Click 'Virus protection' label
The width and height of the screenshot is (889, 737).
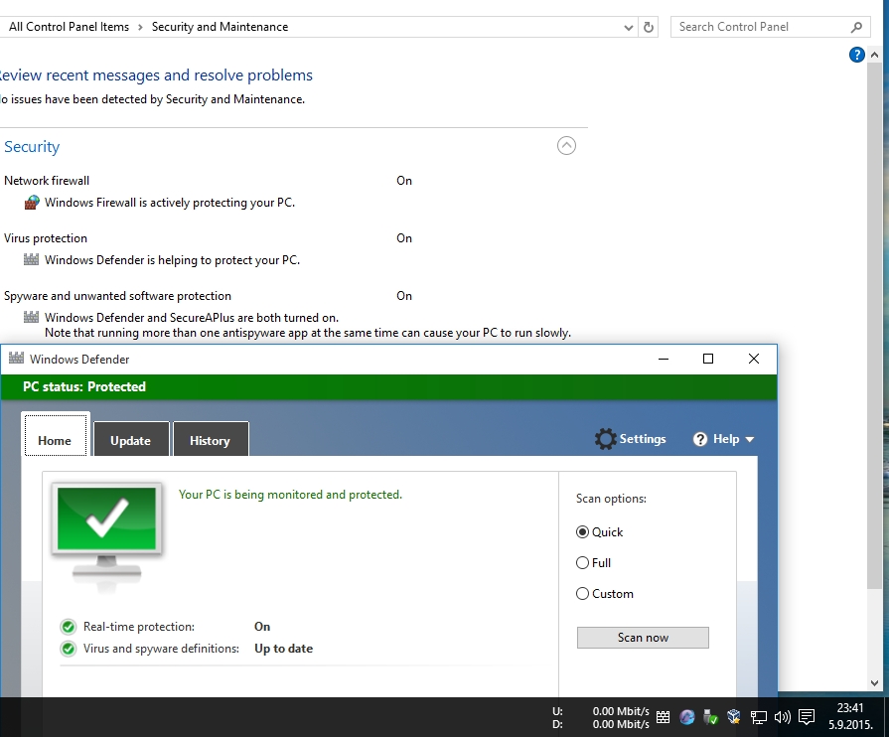coord(46,238)
